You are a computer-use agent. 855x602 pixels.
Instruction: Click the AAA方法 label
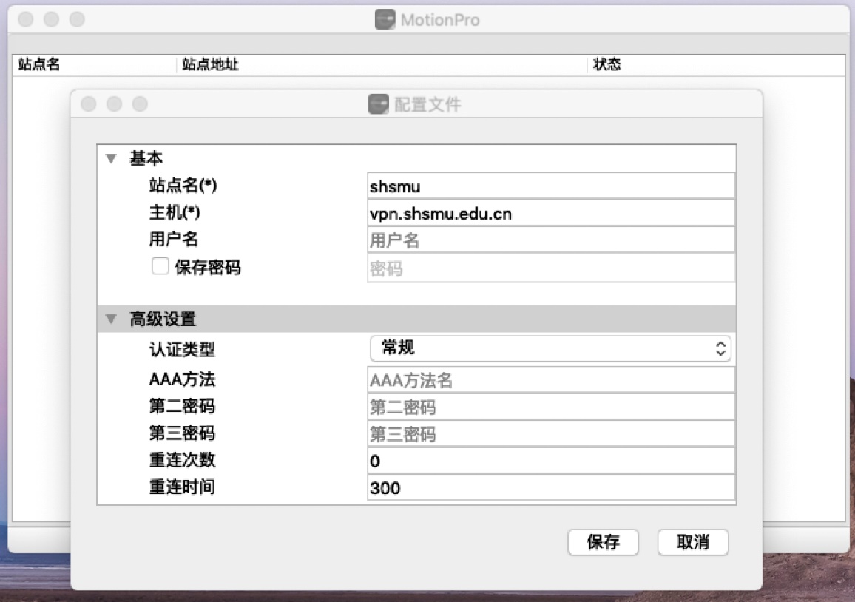point(182,379)
